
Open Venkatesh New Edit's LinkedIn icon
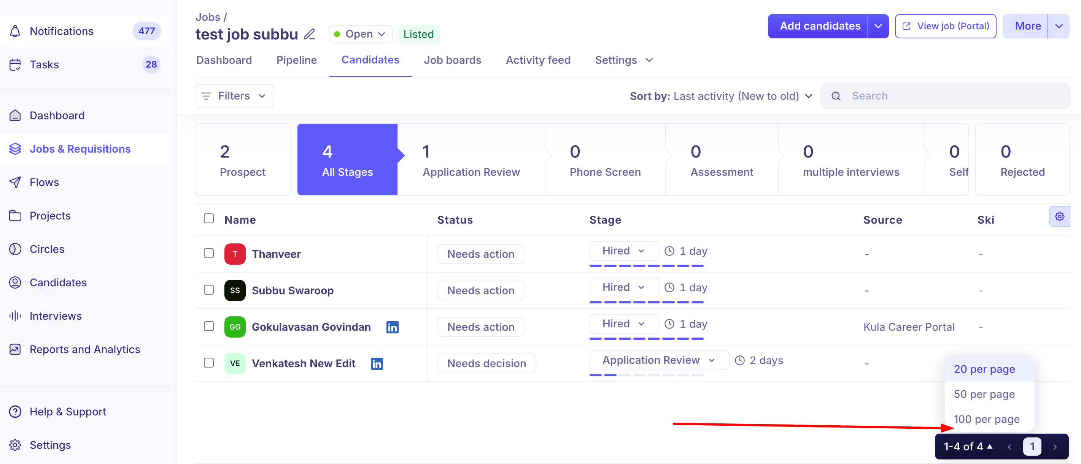click(377, 363)
